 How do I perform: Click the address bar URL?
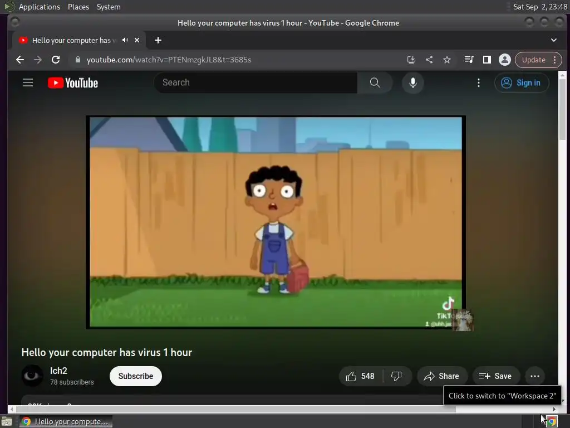click(169, 60)
